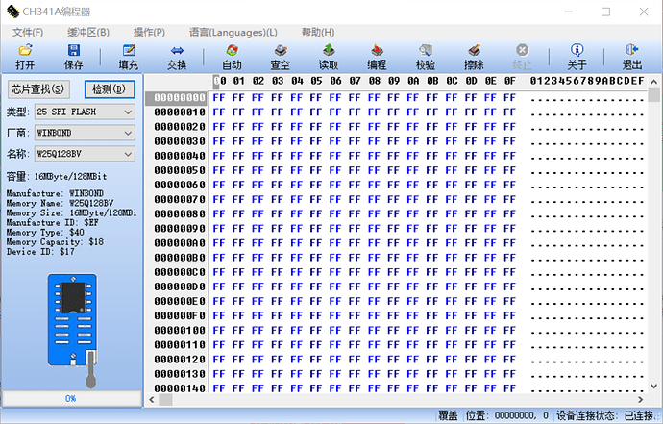663x424 pixels.
Task: Click the Manufacture ID: $EF text
Action: pyautogui.click(x=53, y=223)
